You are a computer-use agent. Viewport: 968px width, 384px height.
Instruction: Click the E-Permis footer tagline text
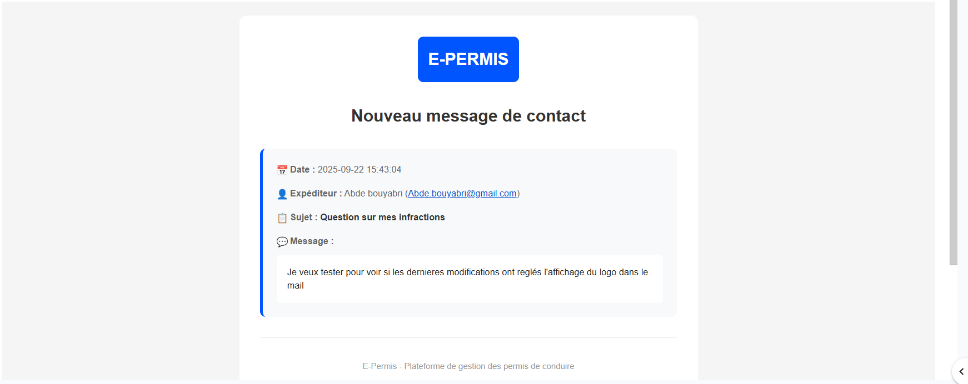(468, 366)
